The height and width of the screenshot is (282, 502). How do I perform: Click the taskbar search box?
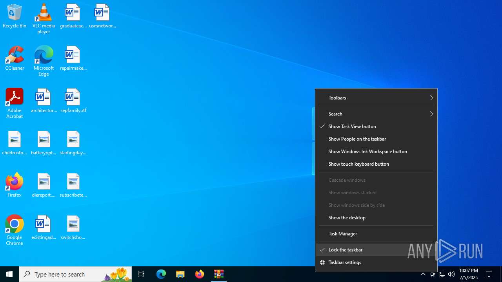(x=75, y=274)
